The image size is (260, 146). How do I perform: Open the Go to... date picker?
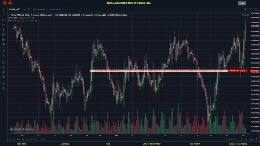(43, 139)
